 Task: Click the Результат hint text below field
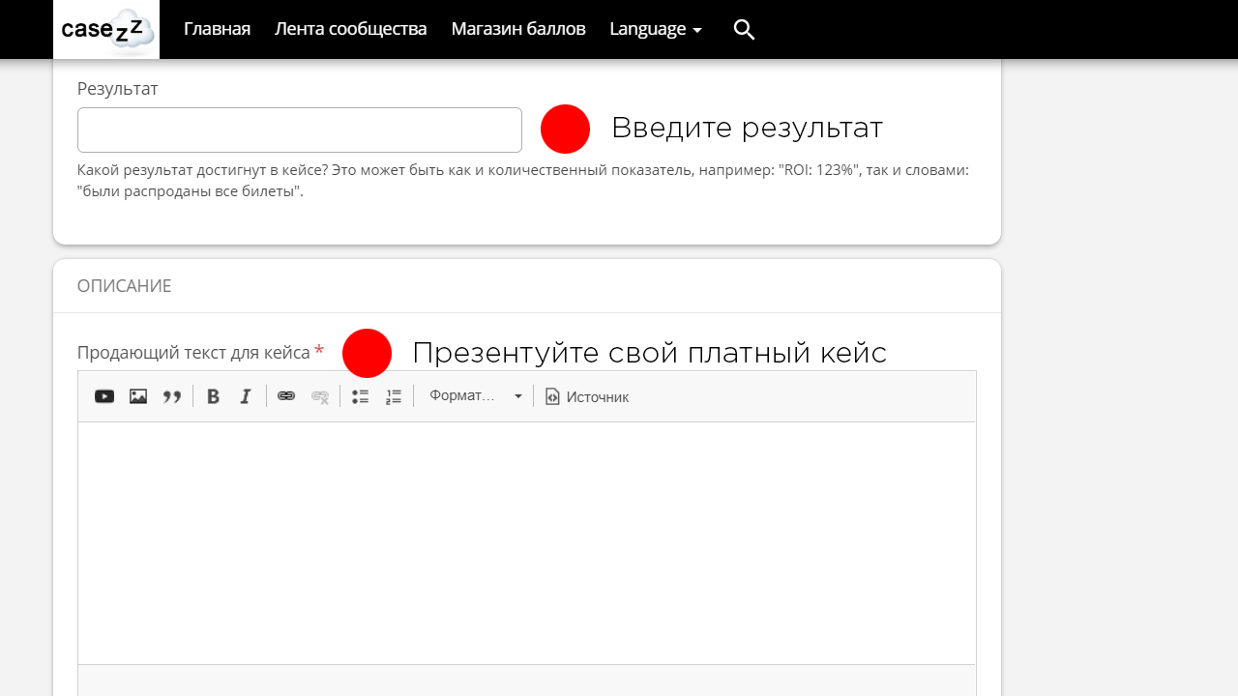click(x=523, y=181)
